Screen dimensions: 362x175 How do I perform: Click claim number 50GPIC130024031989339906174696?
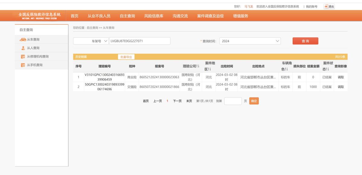point(105,87)
